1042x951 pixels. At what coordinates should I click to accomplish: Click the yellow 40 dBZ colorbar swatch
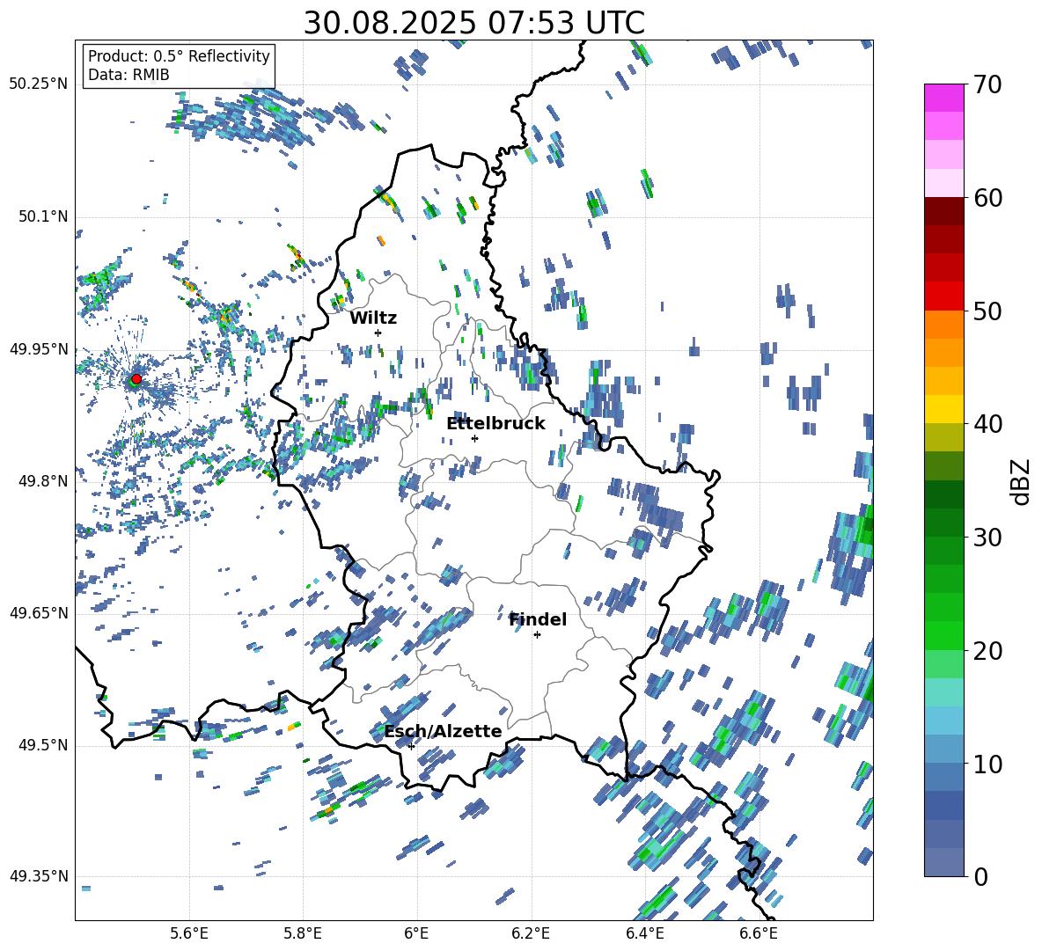click(943, 410)
